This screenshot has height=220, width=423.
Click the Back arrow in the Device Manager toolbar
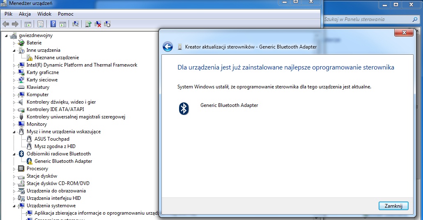point(6,24)
